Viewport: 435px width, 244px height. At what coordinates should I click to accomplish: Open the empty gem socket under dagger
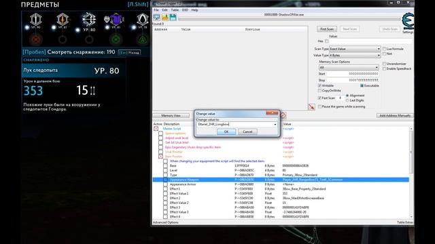63,39
